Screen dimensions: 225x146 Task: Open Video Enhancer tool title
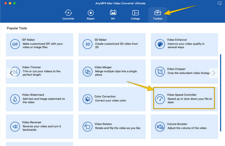[x=177, y=40]
